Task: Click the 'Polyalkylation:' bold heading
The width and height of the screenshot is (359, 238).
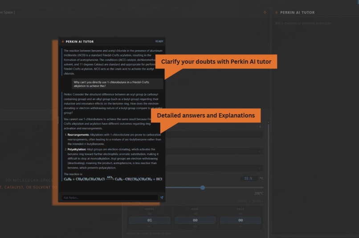Action: [x=77, y=149]
